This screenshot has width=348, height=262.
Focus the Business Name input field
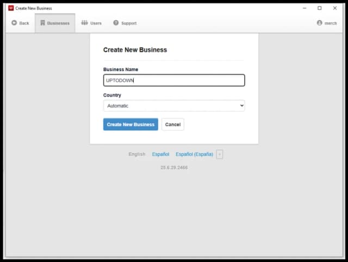coord(174,80)
